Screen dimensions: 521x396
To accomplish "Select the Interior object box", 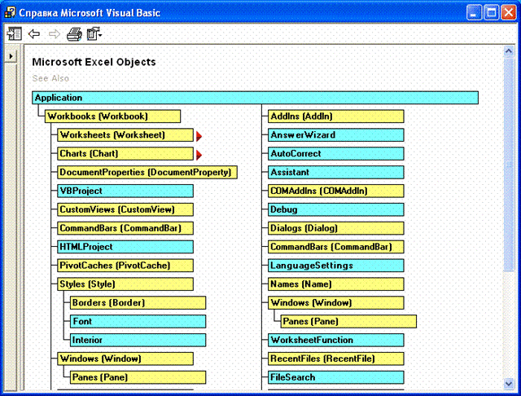I will click(x=138, y=340).
